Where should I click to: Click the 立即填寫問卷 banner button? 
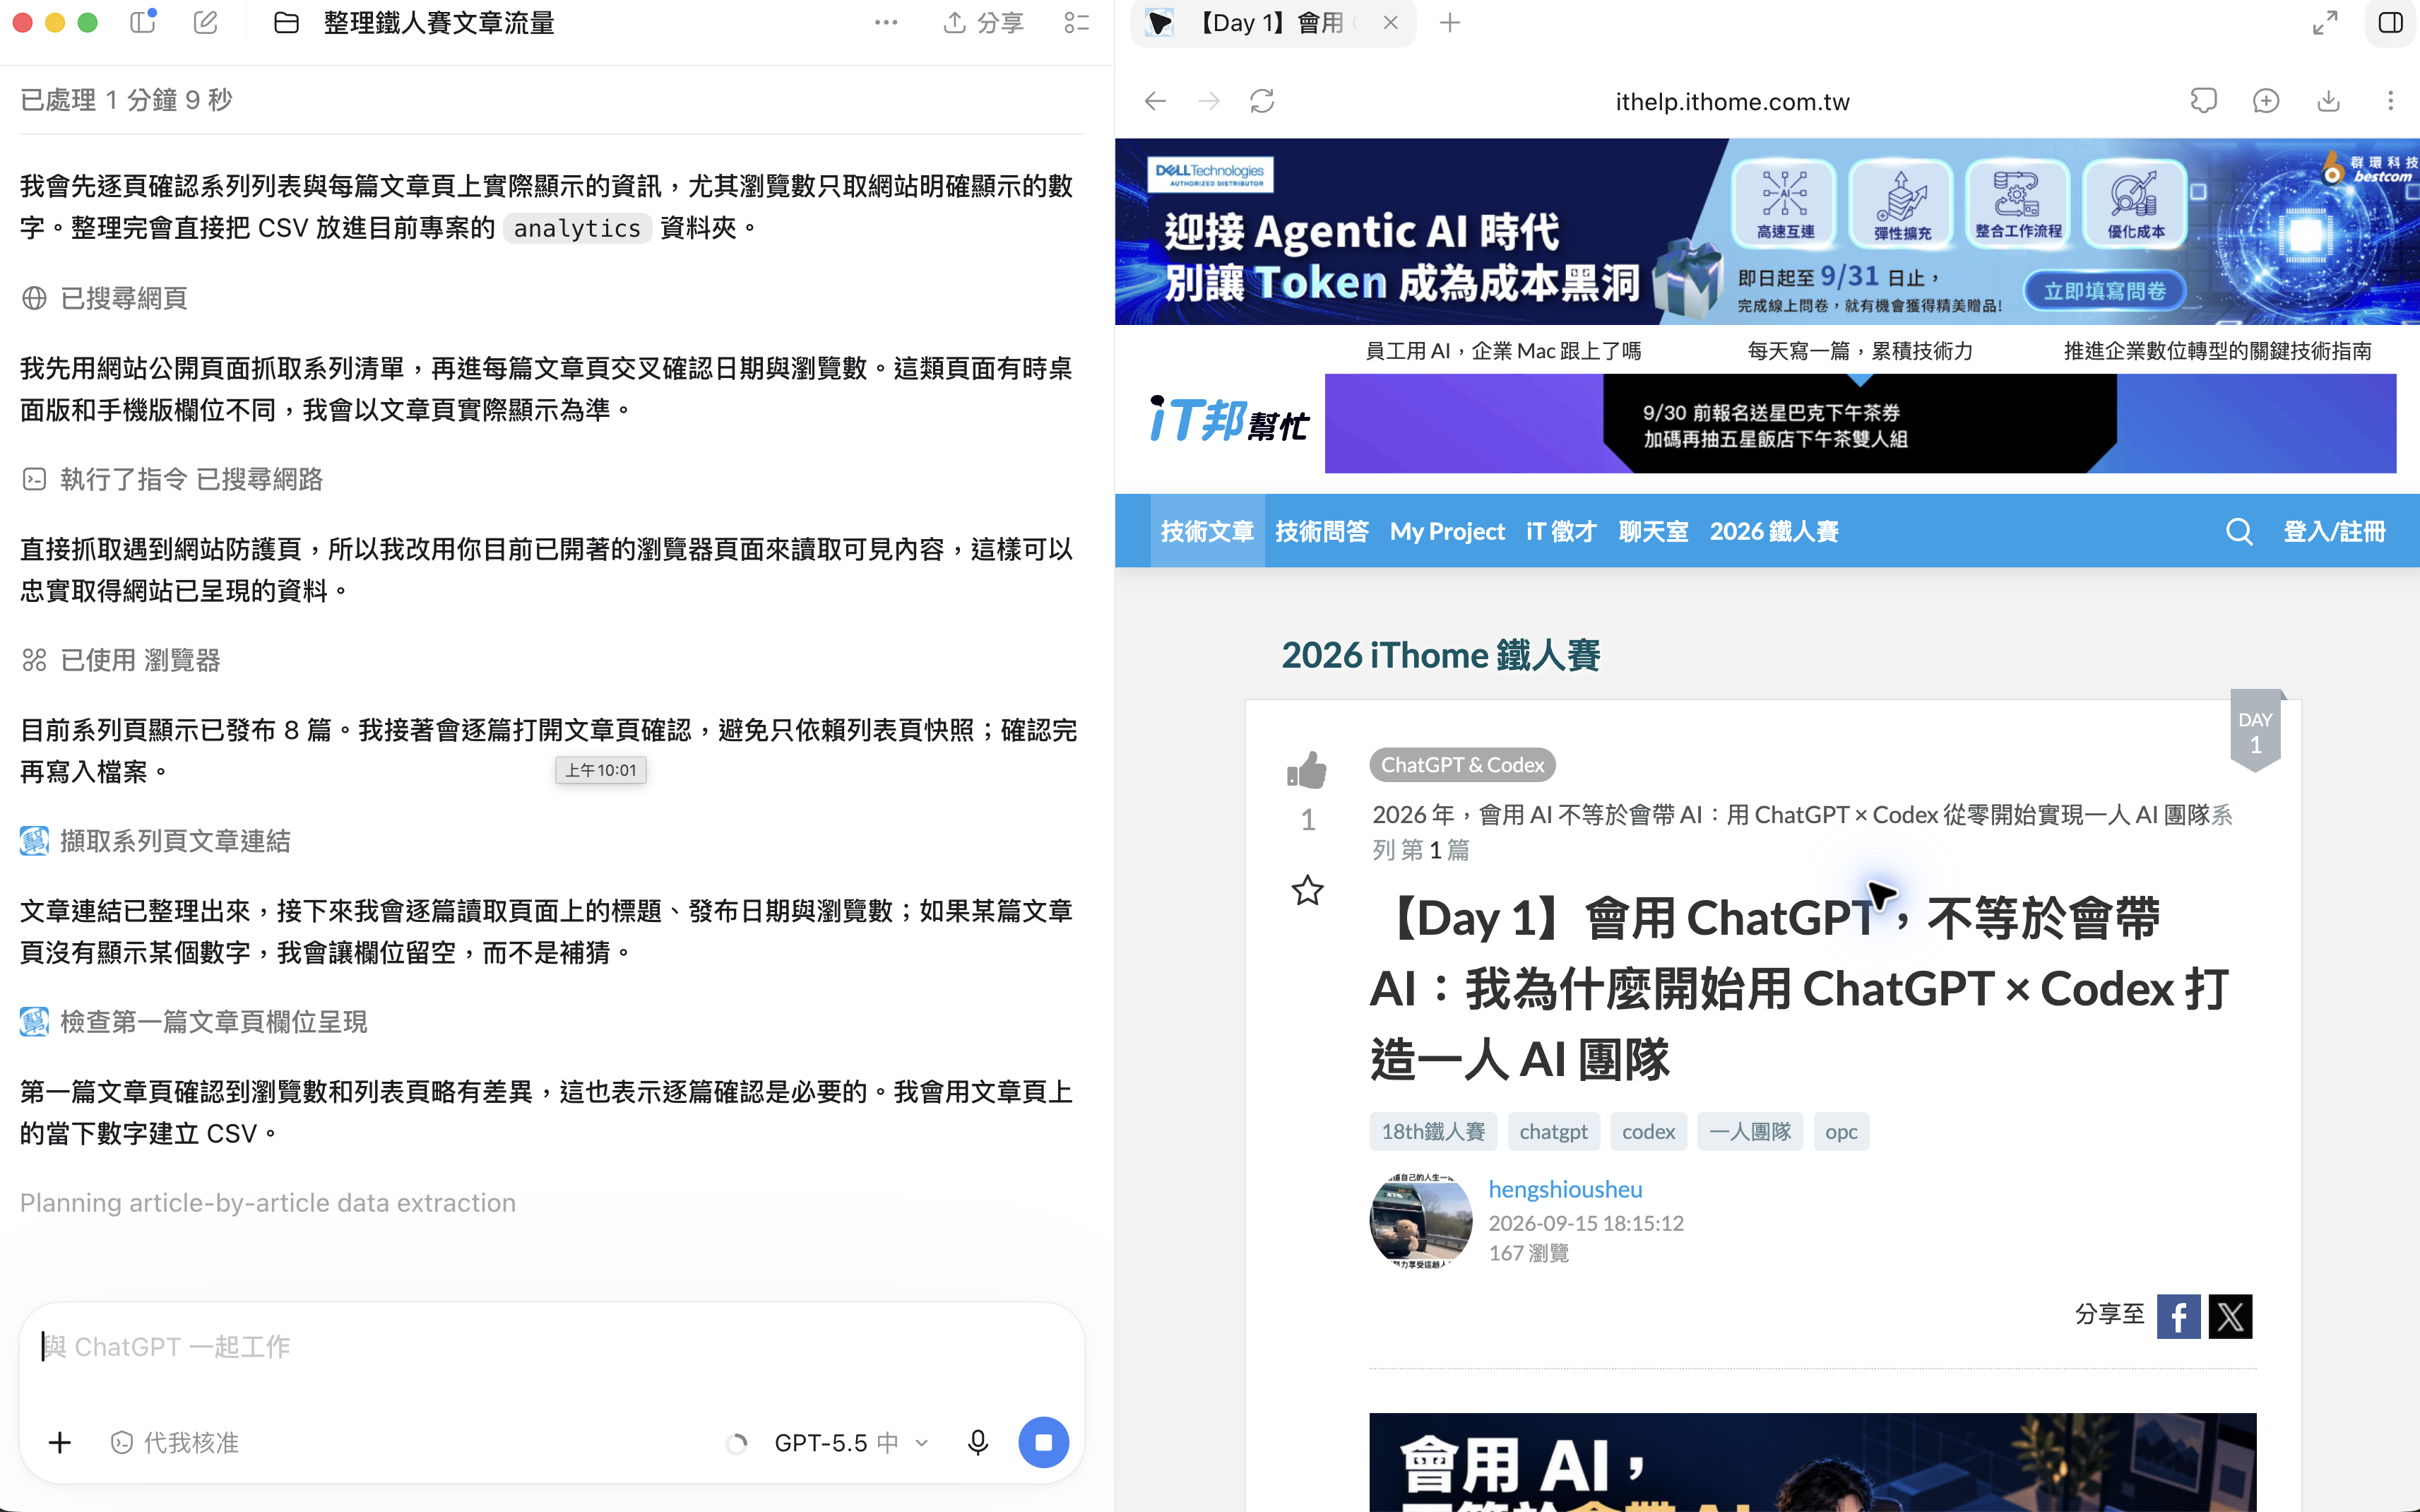point(2104,291)
